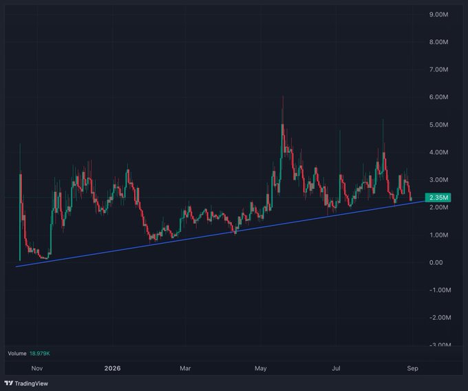Click the Mar label on time axis
Viewport: 468px width, 391px height.
pos(185,368)
